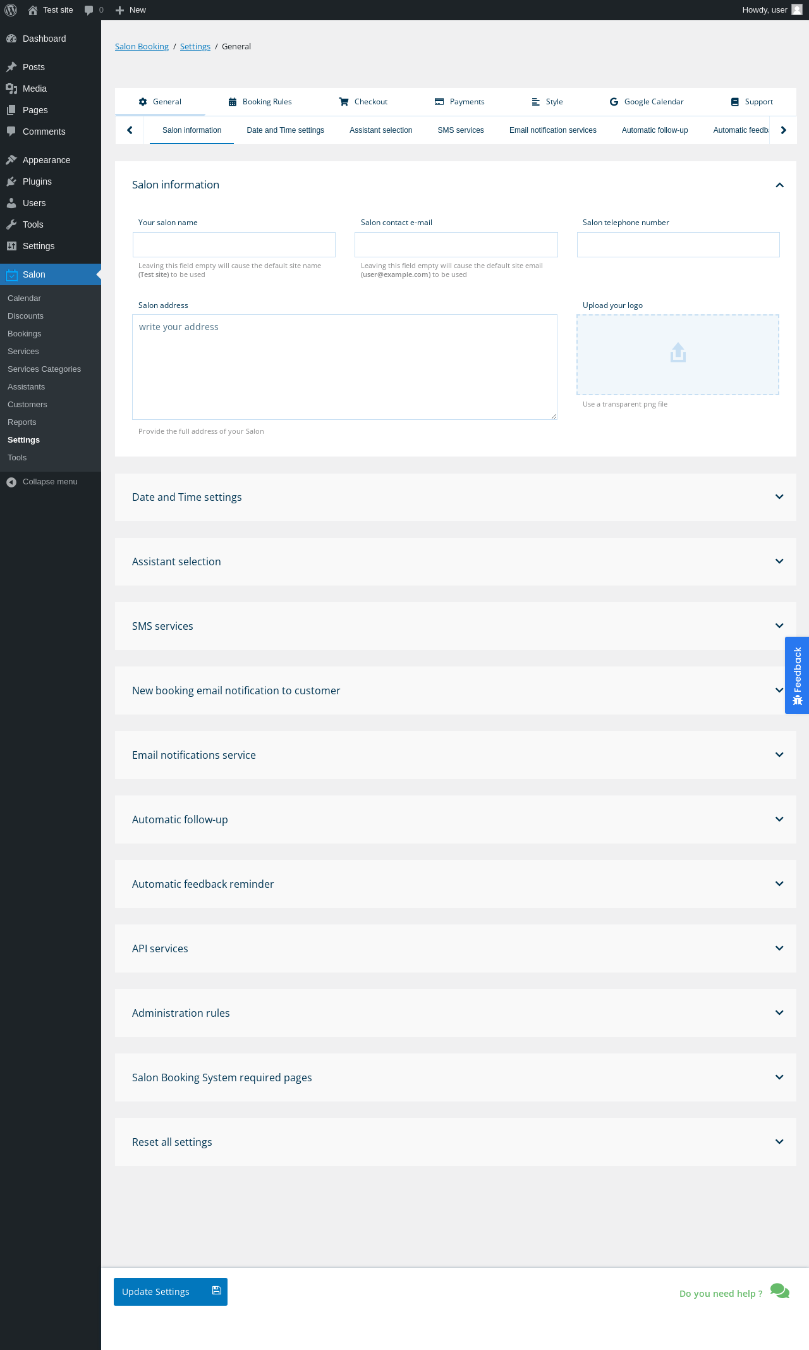The image size is (809, 1350).
Task: Collapse the Salon information section
Action: click(x=779, y=185)
